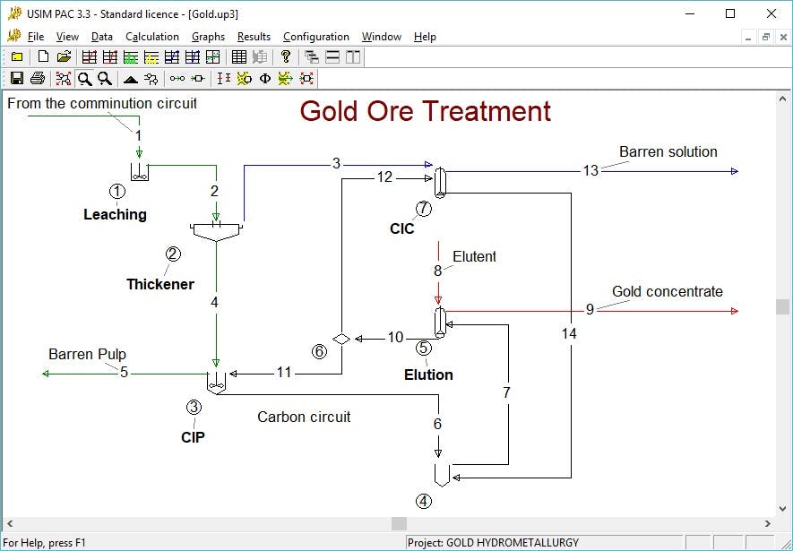
Task: Click the second red table data icon
Action: coord(109,57)
